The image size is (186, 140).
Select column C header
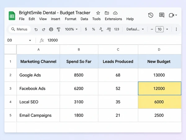(118, 50)
